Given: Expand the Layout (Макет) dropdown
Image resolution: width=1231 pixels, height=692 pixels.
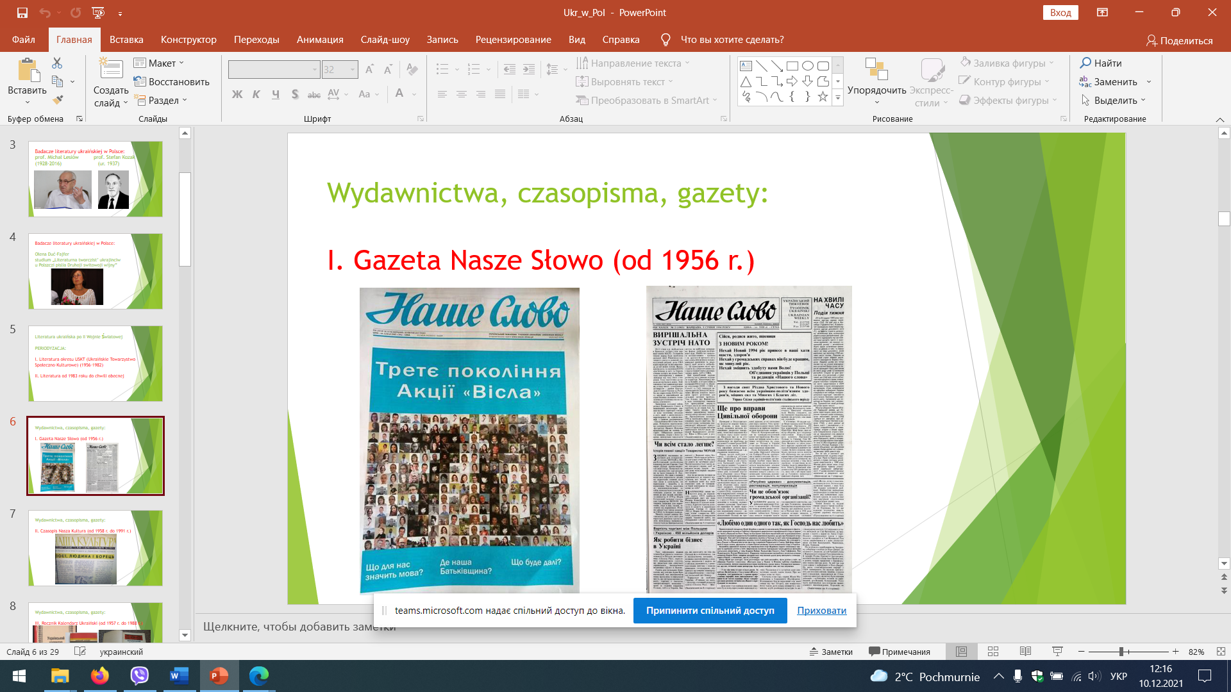Looking at the screenshot, I should tap(160, 63).
